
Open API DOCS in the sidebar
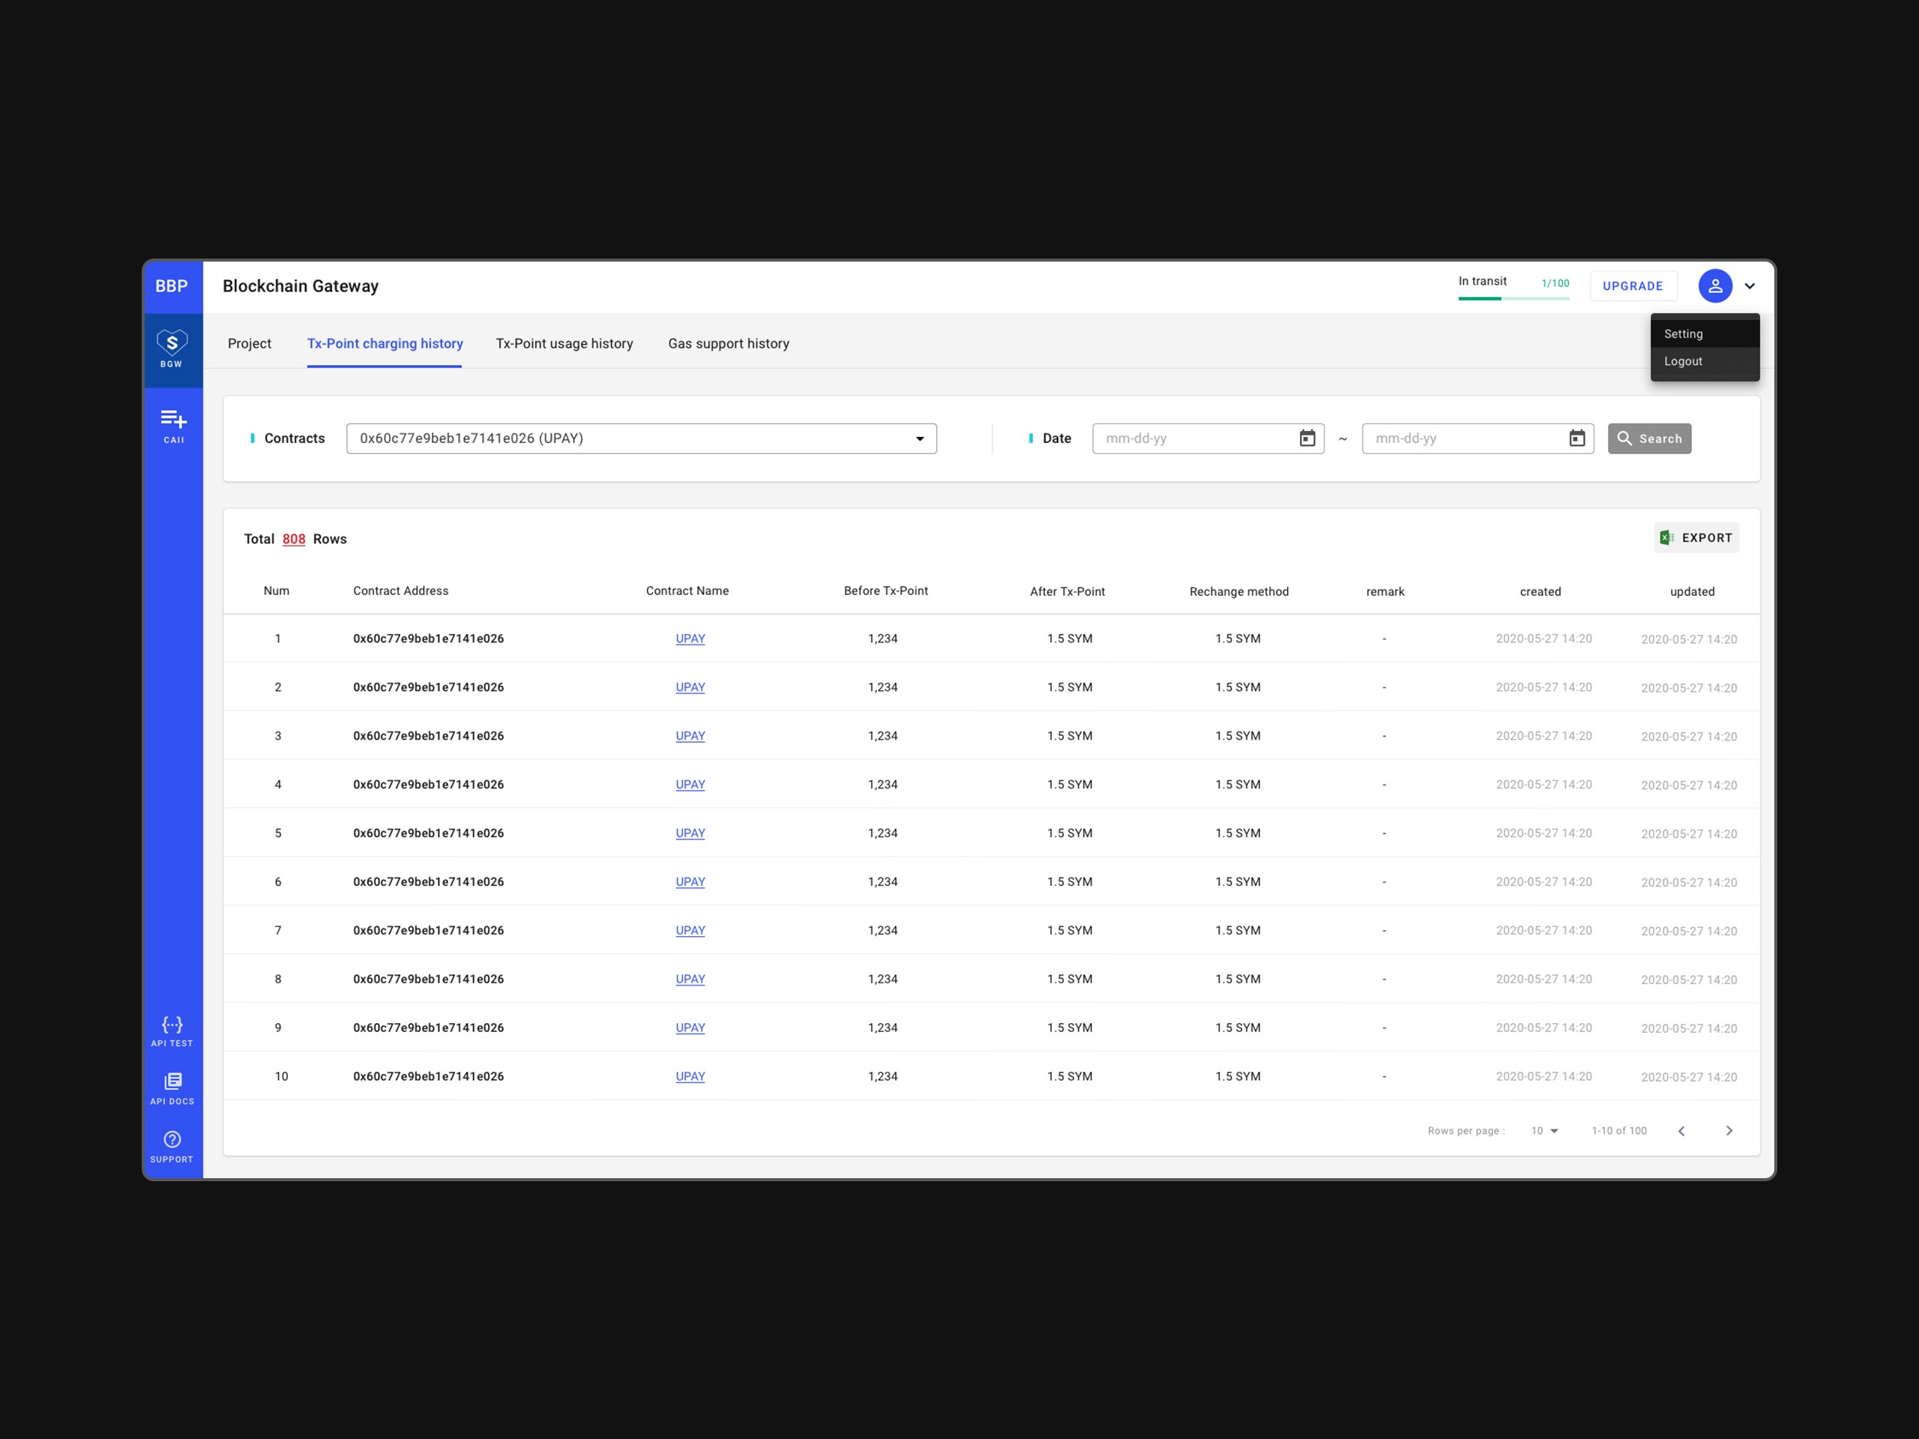(172, 1087)
